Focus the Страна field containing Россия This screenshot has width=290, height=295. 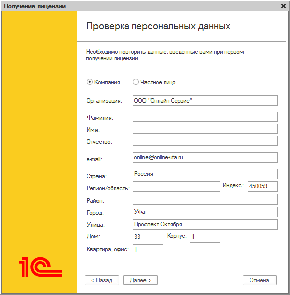point(205,174)
